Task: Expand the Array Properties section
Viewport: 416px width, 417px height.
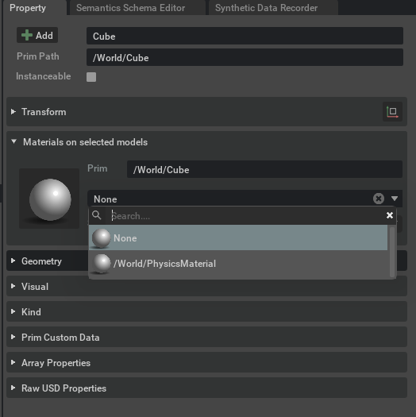Action: 13,362
